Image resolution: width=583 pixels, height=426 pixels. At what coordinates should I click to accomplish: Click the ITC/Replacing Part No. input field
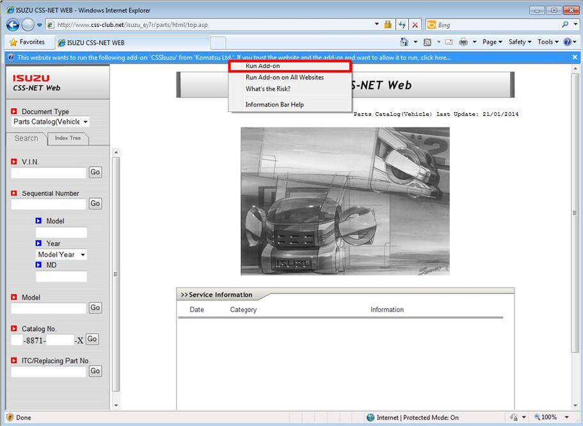coord(49,372)
